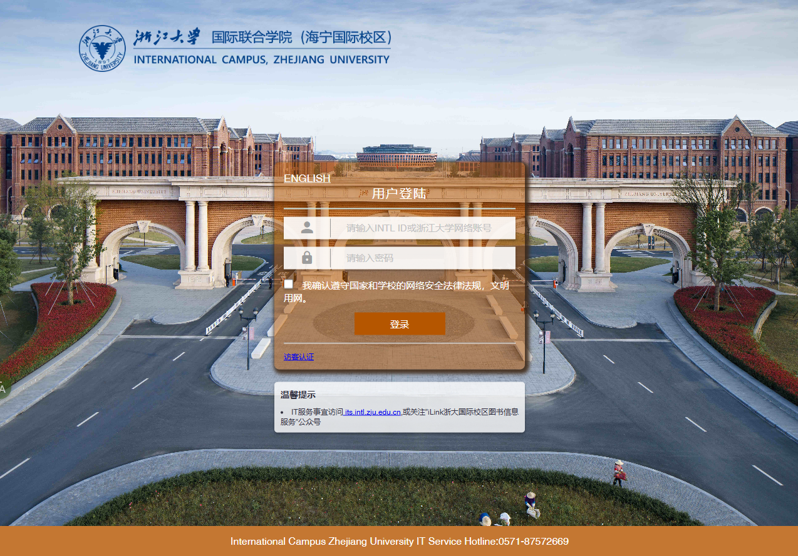
Task: Click the Zhejiang University circular emblem logo
Action: pyautogui.click(x=102, y=48)
